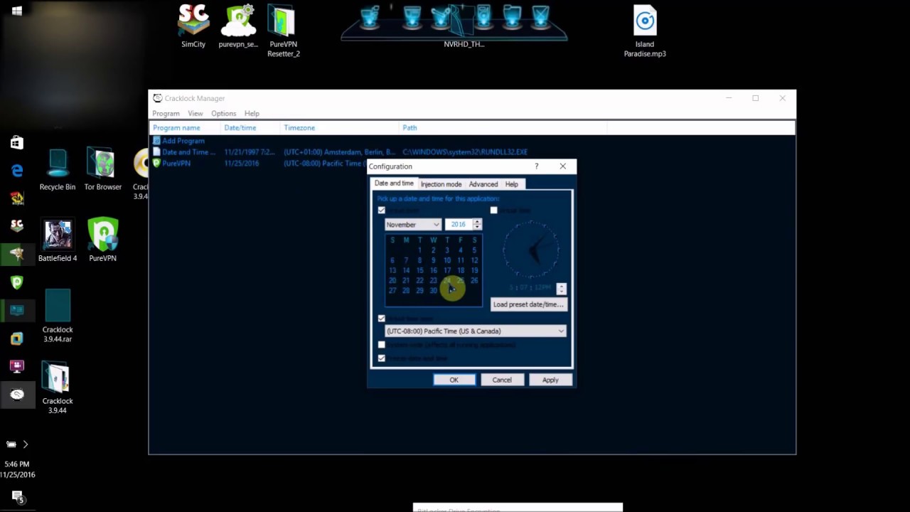910x512 pixels.
Task: Open the Help menu in Cracklock Manager
Action: pos(252,113)
